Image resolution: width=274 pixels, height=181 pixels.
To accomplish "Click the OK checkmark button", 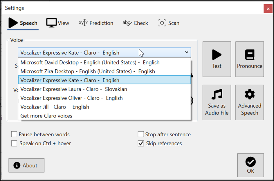I will tap(250, 165).
